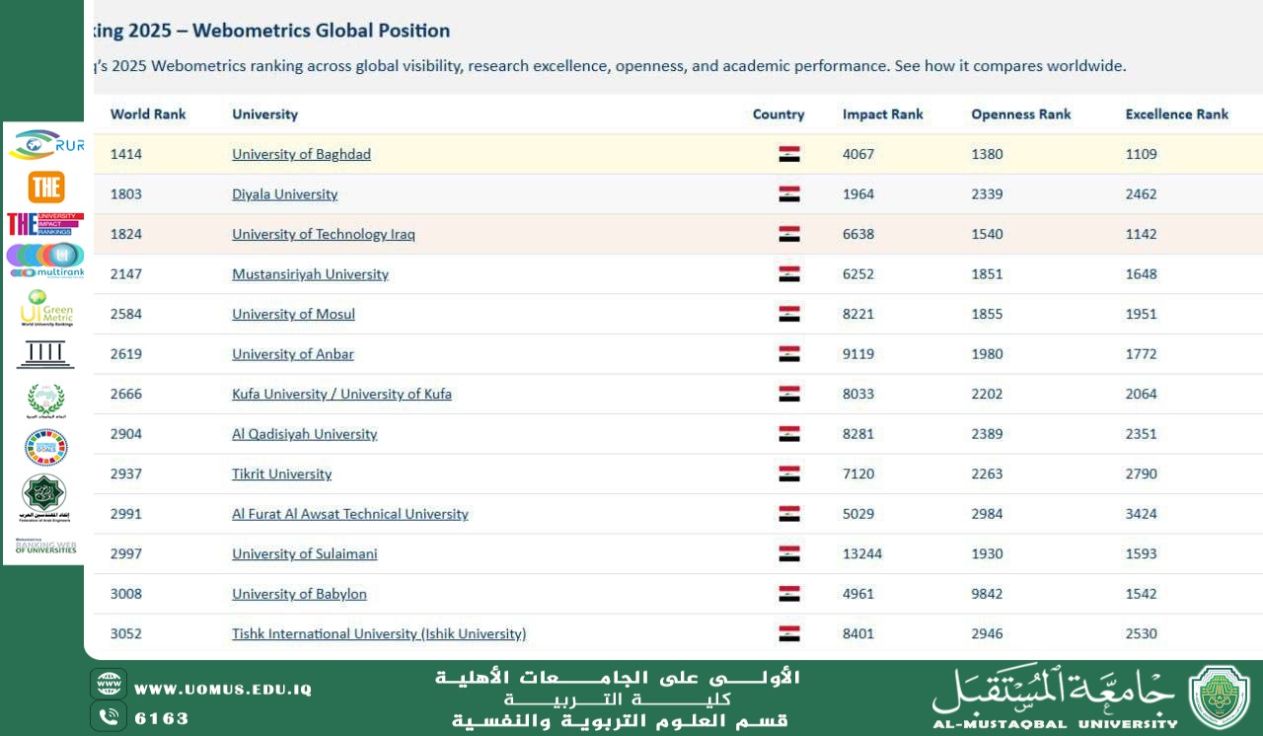Open Al Furat Al Awsat Technical University link
Image resolution: width=1263 pixels, height=736 pixels.
350,514
